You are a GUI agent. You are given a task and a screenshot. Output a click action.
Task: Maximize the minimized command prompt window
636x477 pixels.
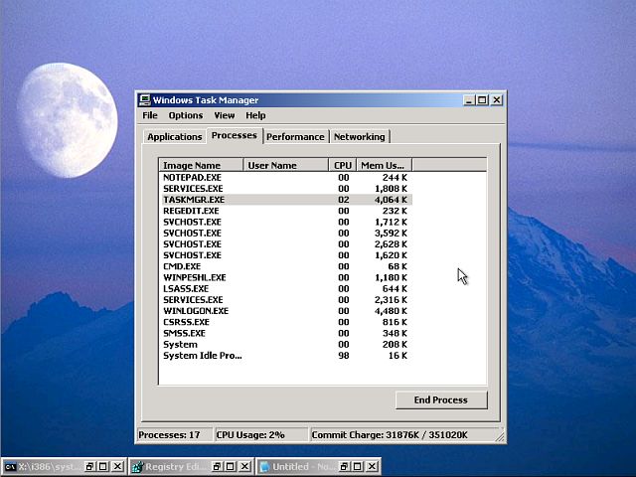(103, 466)
